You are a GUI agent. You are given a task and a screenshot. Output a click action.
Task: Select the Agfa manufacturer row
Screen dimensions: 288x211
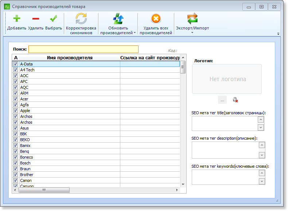[x=96, y=105]
